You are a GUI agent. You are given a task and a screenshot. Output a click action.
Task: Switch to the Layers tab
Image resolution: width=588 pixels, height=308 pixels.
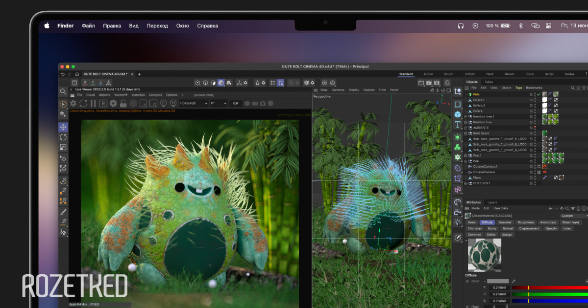492,202
